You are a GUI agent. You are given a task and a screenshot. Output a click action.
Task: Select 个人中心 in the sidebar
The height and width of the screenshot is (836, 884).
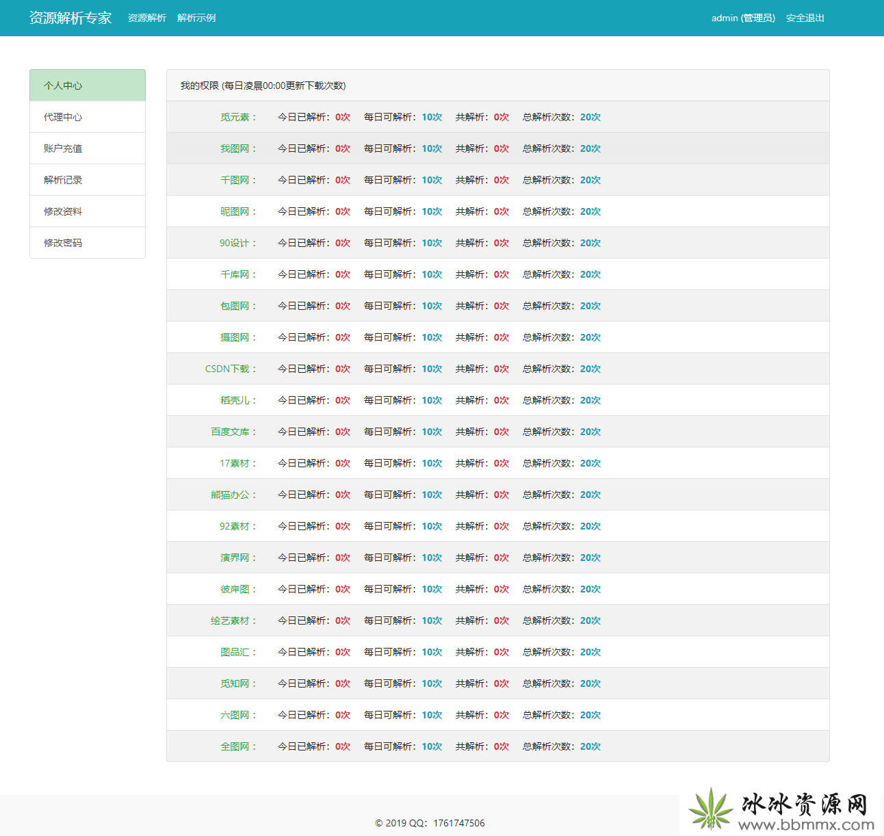(x=88, y=86)
